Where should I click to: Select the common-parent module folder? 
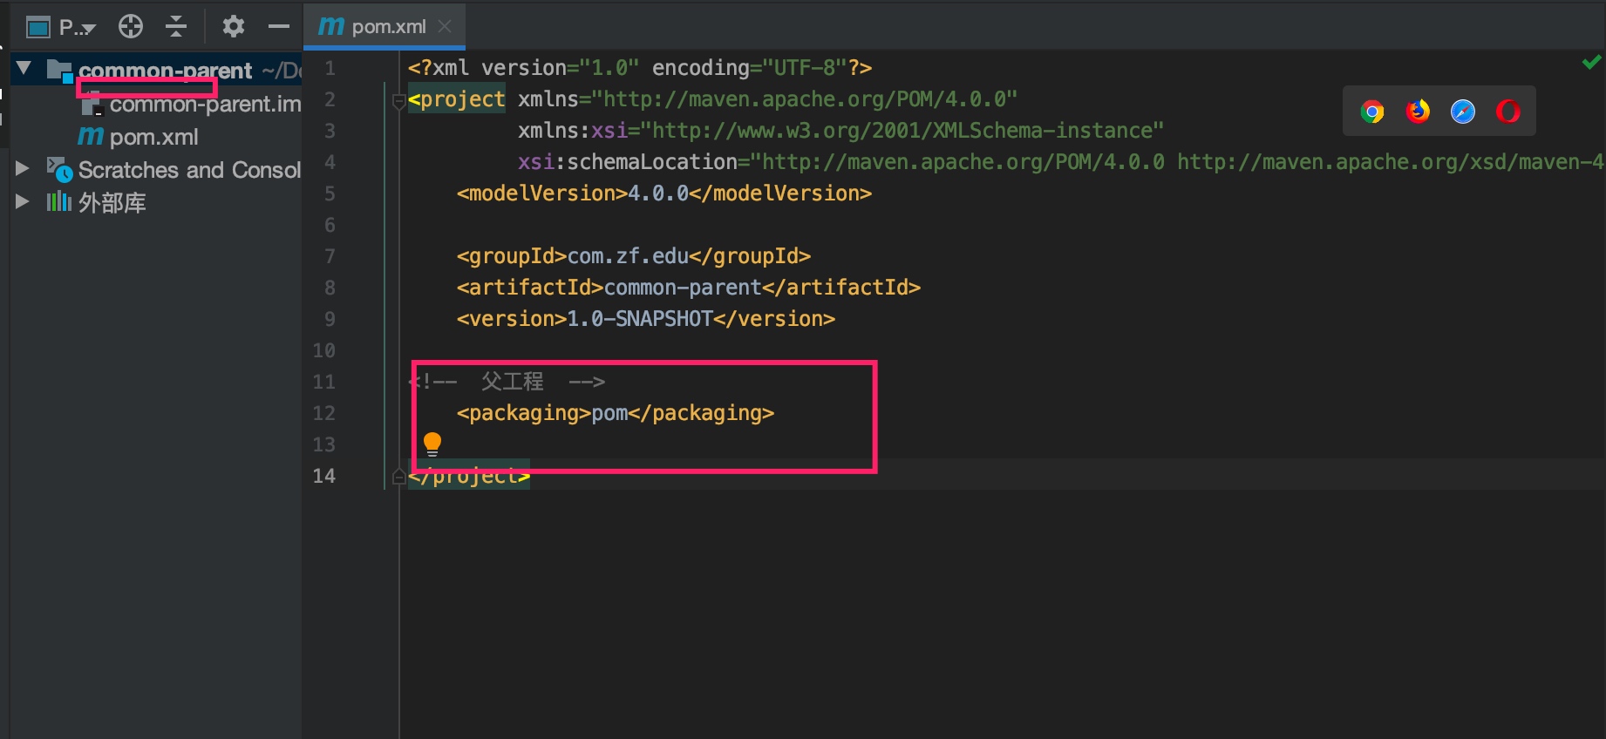coord(165,71)
